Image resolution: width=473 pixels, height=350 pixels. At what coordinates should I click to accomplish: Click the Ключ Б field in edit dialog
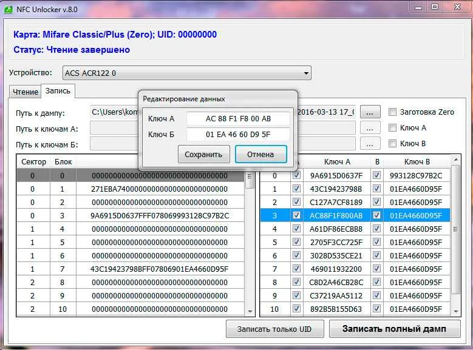coord(238,134)
